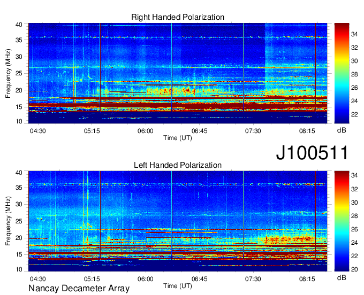Click the 24 dB label on the top color bar
The height and width of the screenshot is (295, 364).
354,101
